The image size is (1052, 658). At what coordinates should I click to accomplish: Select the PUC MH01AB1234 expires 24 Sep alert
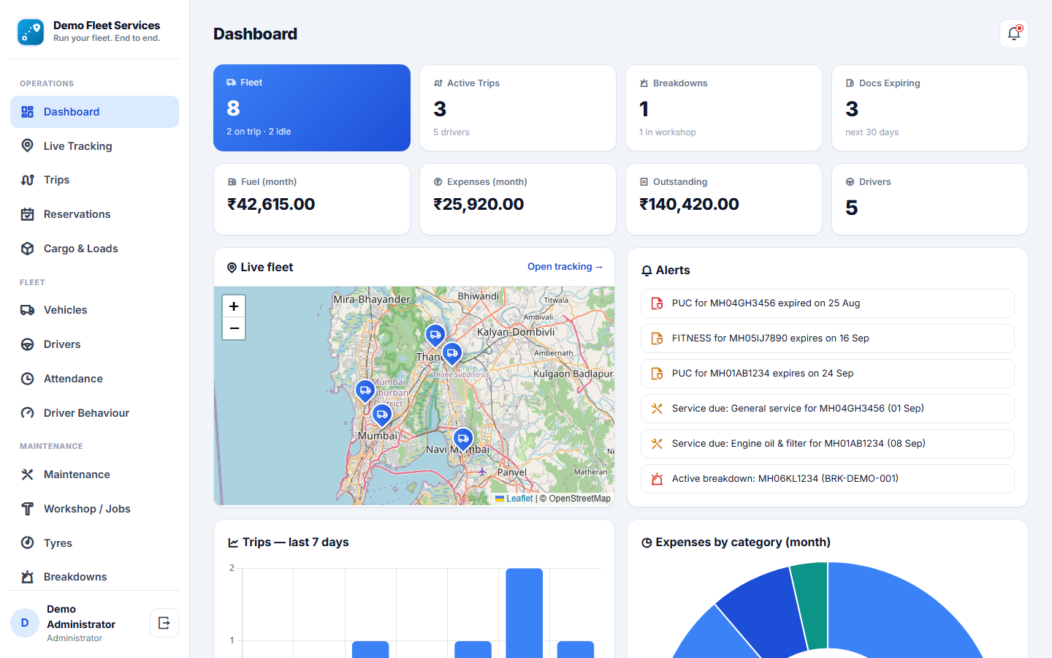(828, 374)
